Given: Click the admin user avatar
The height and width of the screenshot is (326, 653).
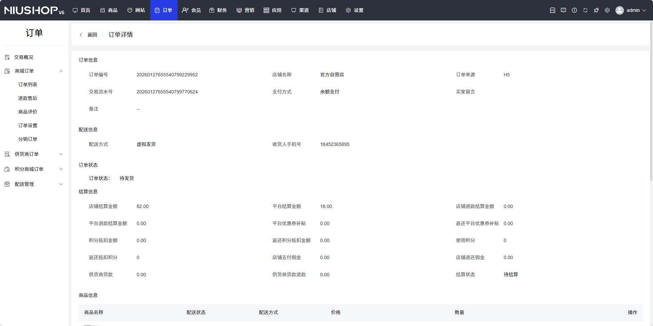Looking at the screenshot, I should [x=619, y=10].
